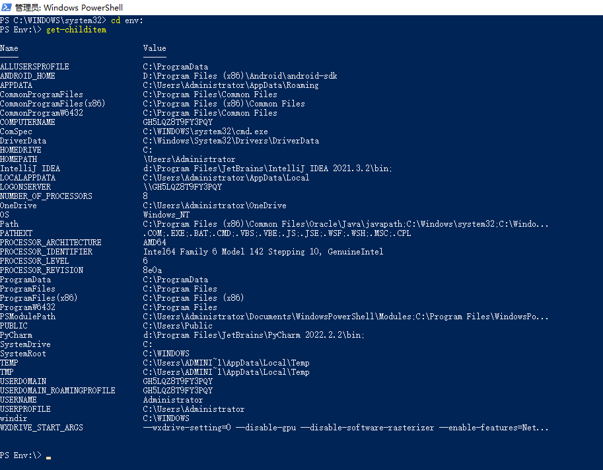The height and width of the screenshot is (470, 603).
Task: Click the blinking cursor at the bottom prompt
Action: point(48,457)
